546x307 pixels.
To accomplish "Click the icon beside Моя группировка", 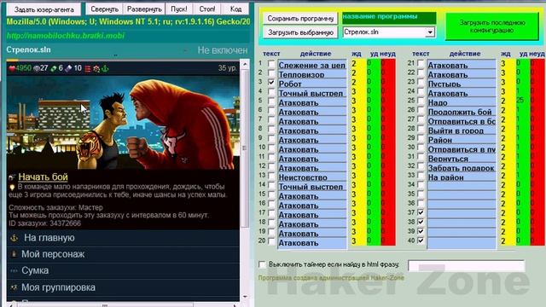I will (14, 287).
